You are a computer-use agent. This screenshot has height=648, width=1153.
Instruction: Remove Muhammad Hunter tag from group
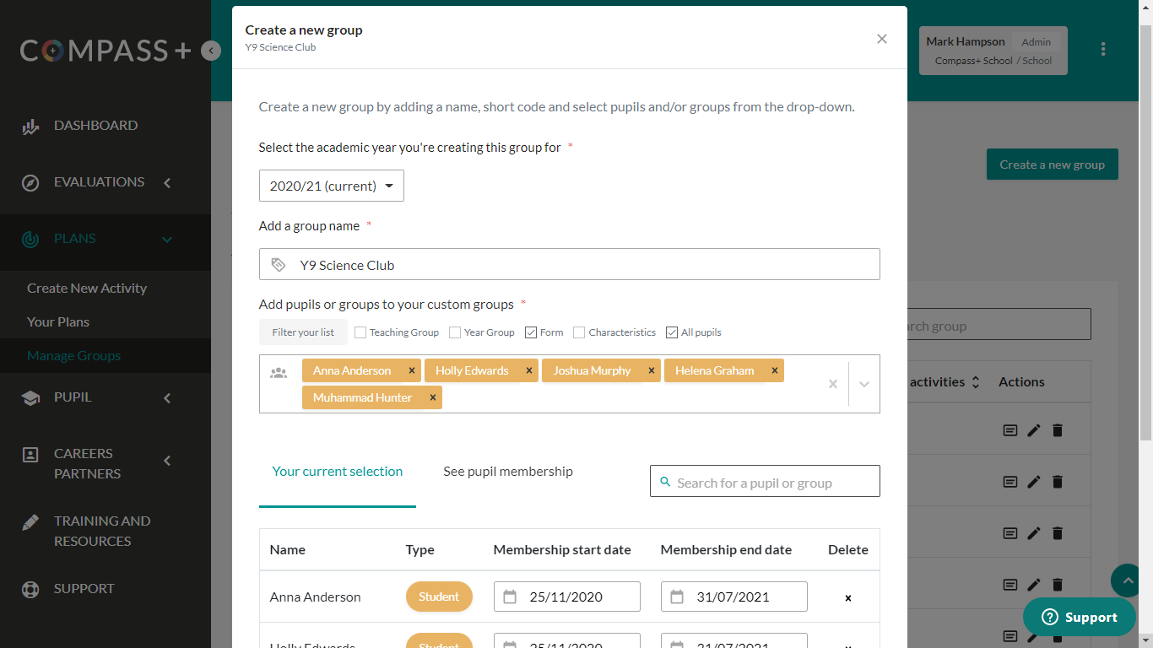[433, 397]
